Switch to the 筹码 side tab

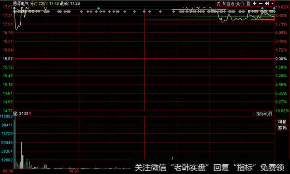coord(282,128)
